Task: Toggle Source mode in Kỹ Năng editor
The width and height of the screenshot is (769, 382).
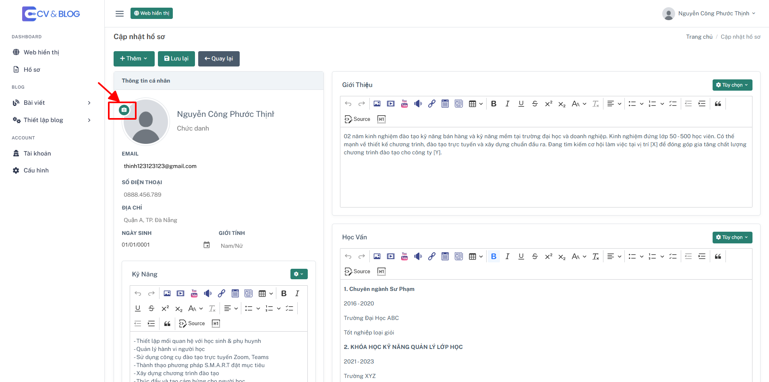Action: coord(192,324)
